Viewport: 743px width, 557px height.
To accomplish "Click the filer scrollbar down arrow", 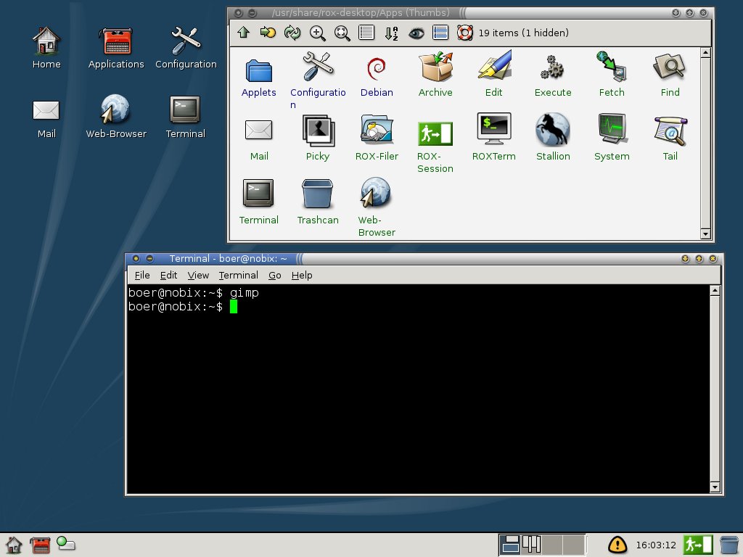I will pos(705,234).
